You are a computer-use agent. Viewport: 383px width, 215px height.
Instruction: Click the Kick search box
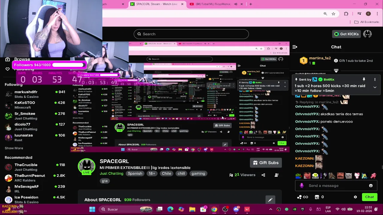click(191, 34)
